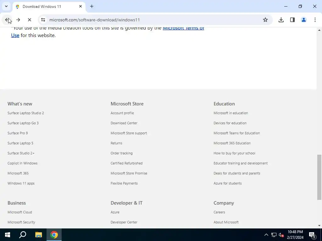Click the page vertical scrollbar thumb

pos(319,177)
